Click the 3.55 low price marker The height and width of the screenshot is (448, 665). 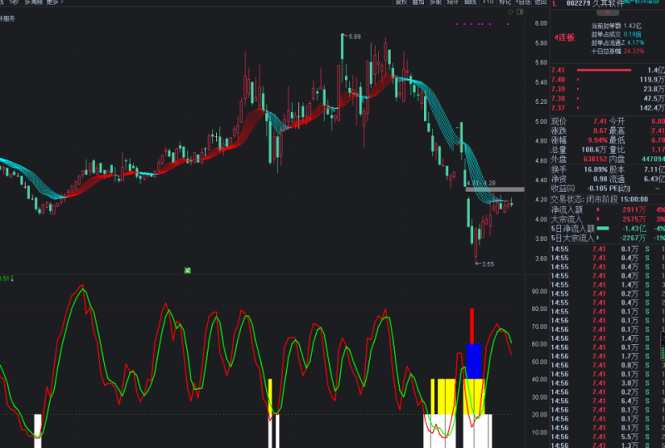(x=485, y=264)
